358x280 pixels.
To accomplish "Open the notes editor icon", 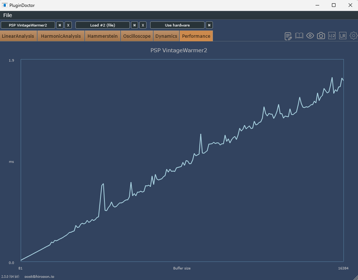I will [x=288, y=36].
